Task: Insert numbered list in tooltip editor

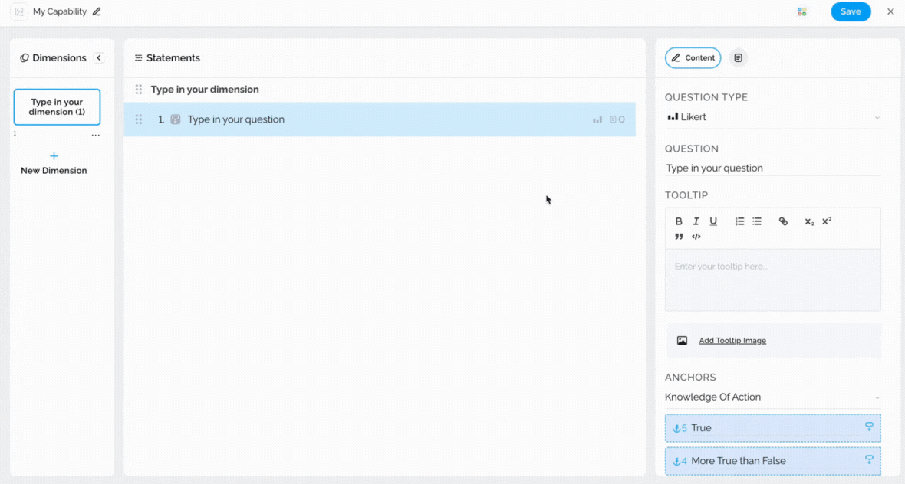Action: coord(739,221)
